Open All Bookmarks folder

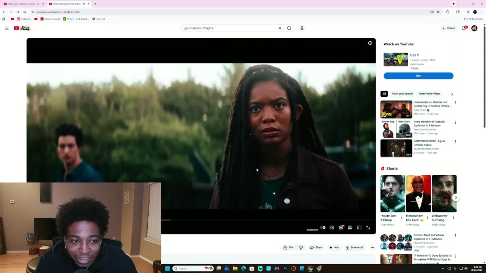point(473,19)
